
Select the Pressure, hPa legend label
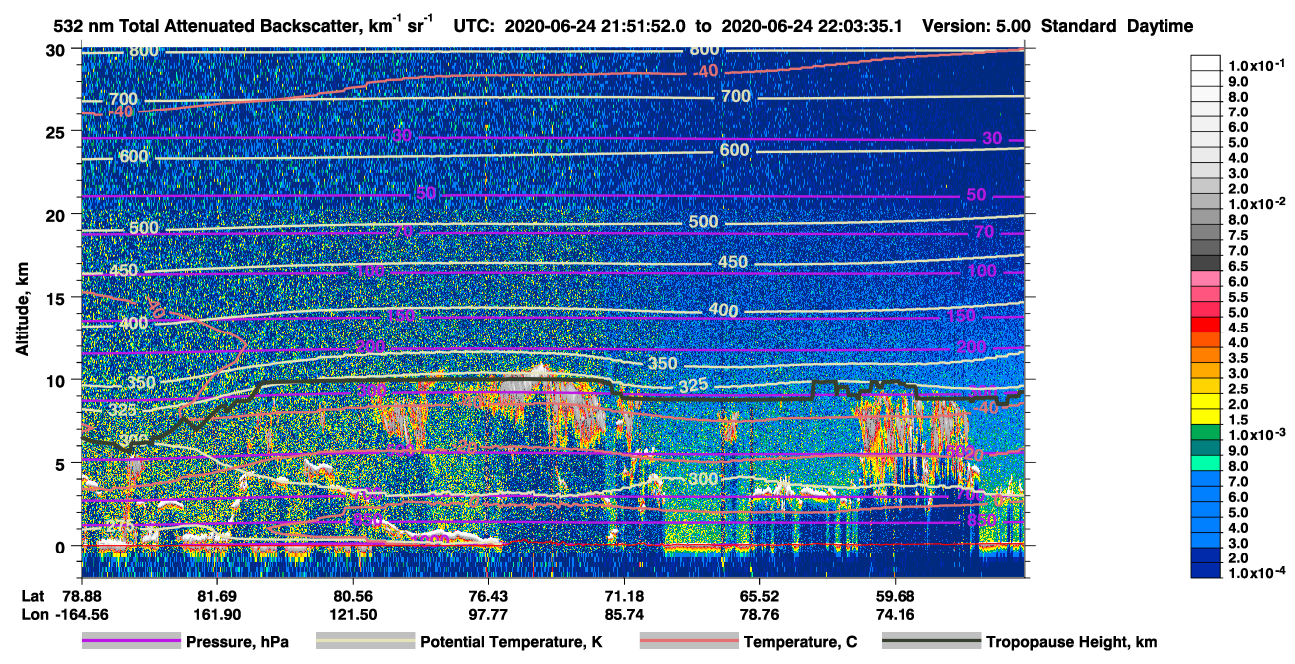237,643
